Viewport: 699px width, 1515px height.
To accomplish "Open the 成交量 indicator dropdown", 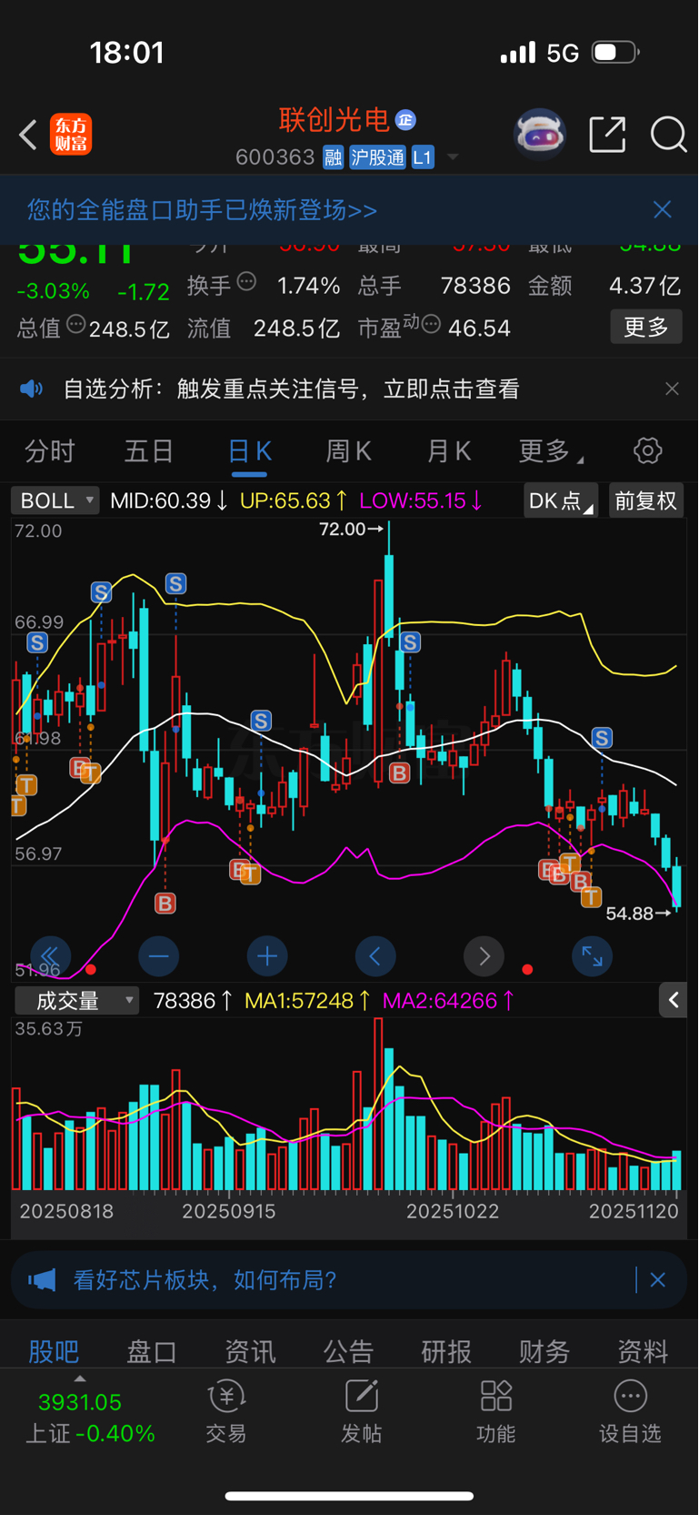I will 76,1001.
